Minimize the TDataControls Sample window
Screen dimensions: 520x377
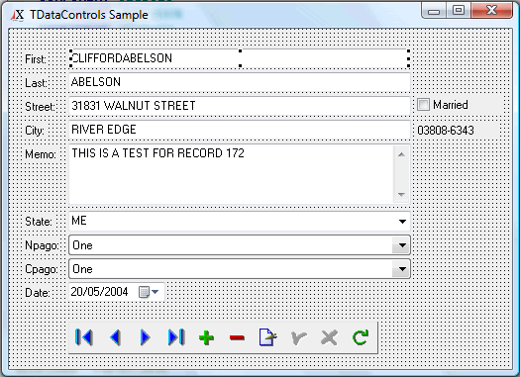click(434, 11)
